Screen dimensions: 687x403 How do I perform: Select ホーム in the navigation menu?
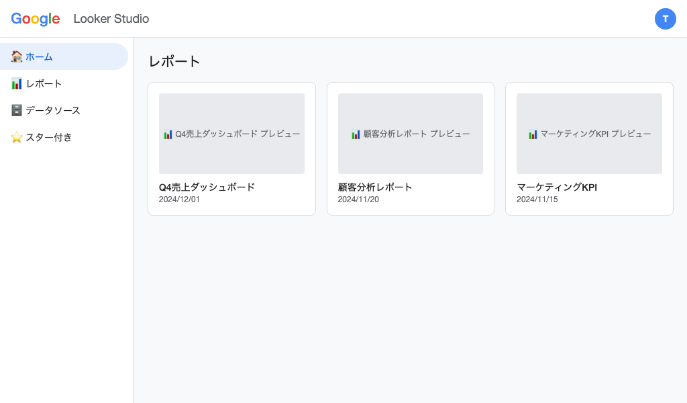(x=40, y=56)
